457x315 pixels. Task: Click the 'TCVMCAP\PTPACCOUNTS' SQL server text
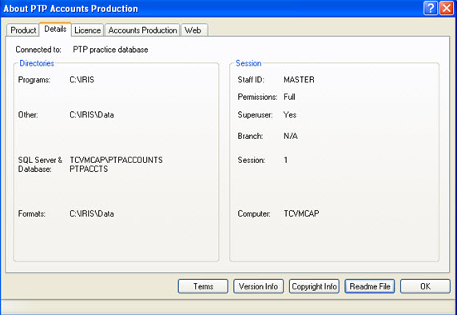tap(117, 160)
